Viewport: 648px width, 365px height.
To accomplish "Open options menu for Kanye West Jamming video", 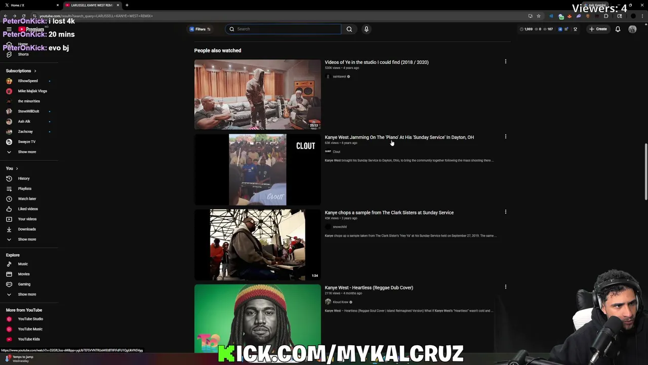I will (505, 137).
